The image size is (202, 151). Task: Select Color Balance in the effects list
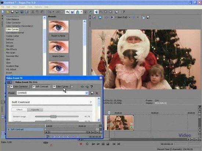(x=12, y=19)
